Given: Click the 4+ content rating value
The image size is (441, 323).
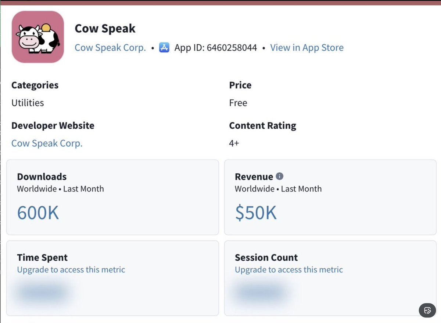Looking at the screenshot, I should coord(234,143).
